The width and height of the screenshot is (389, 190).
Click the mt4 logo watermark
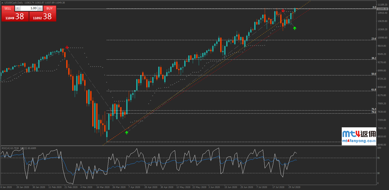tap(359, 134)
